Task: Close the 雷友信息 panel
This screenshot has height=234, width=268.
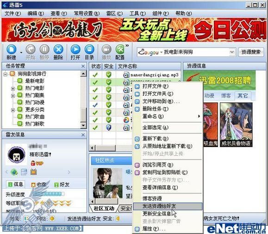Action: pos(83,135)
